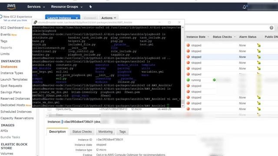Expand the Resource Groups dropdown
Viewport: 278px width, 156px height.
[67, 7]
